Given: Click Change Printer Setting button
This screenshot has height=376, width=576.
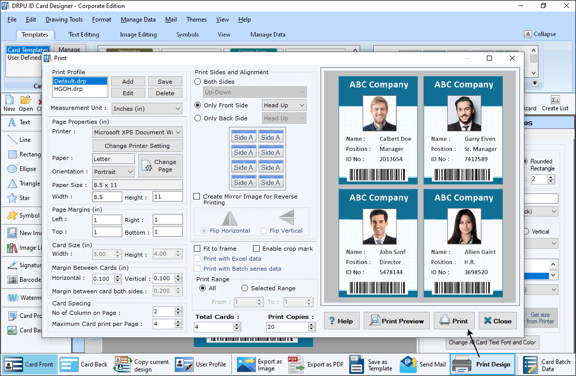Looking at the screenshot, I should pyautogui.click(x=137, y=145).
